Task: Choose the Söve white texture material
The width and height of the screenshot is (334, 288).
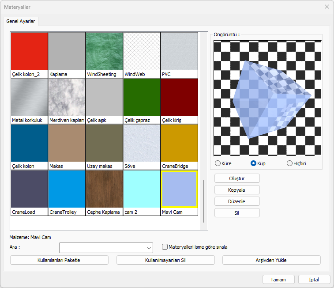Action: point(142,143)
